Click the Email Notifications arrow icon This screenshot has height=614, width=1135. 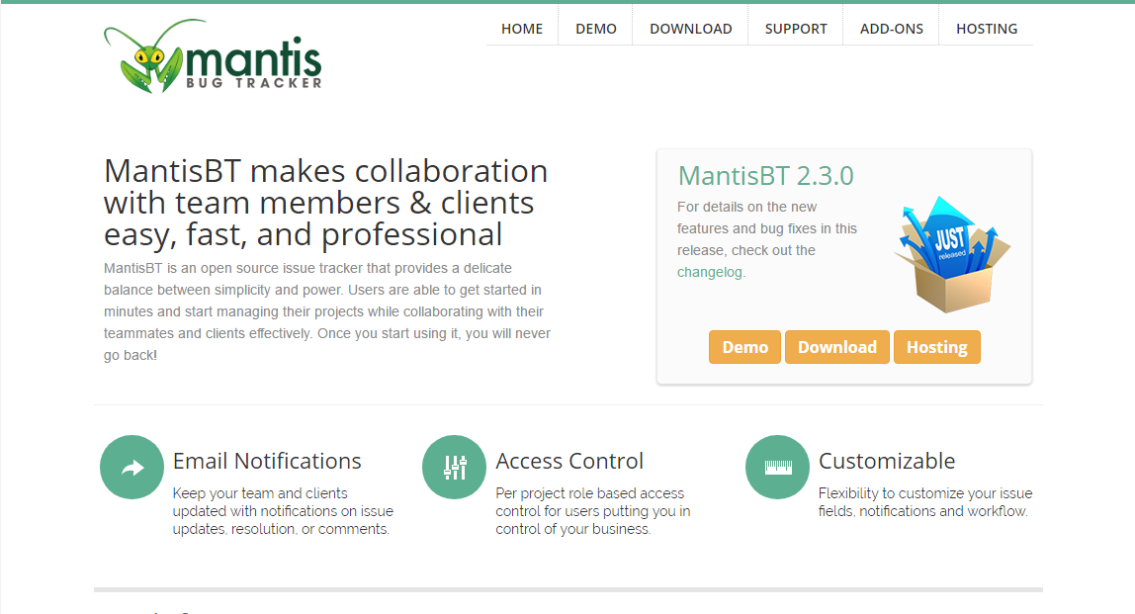tap(131, 468)
